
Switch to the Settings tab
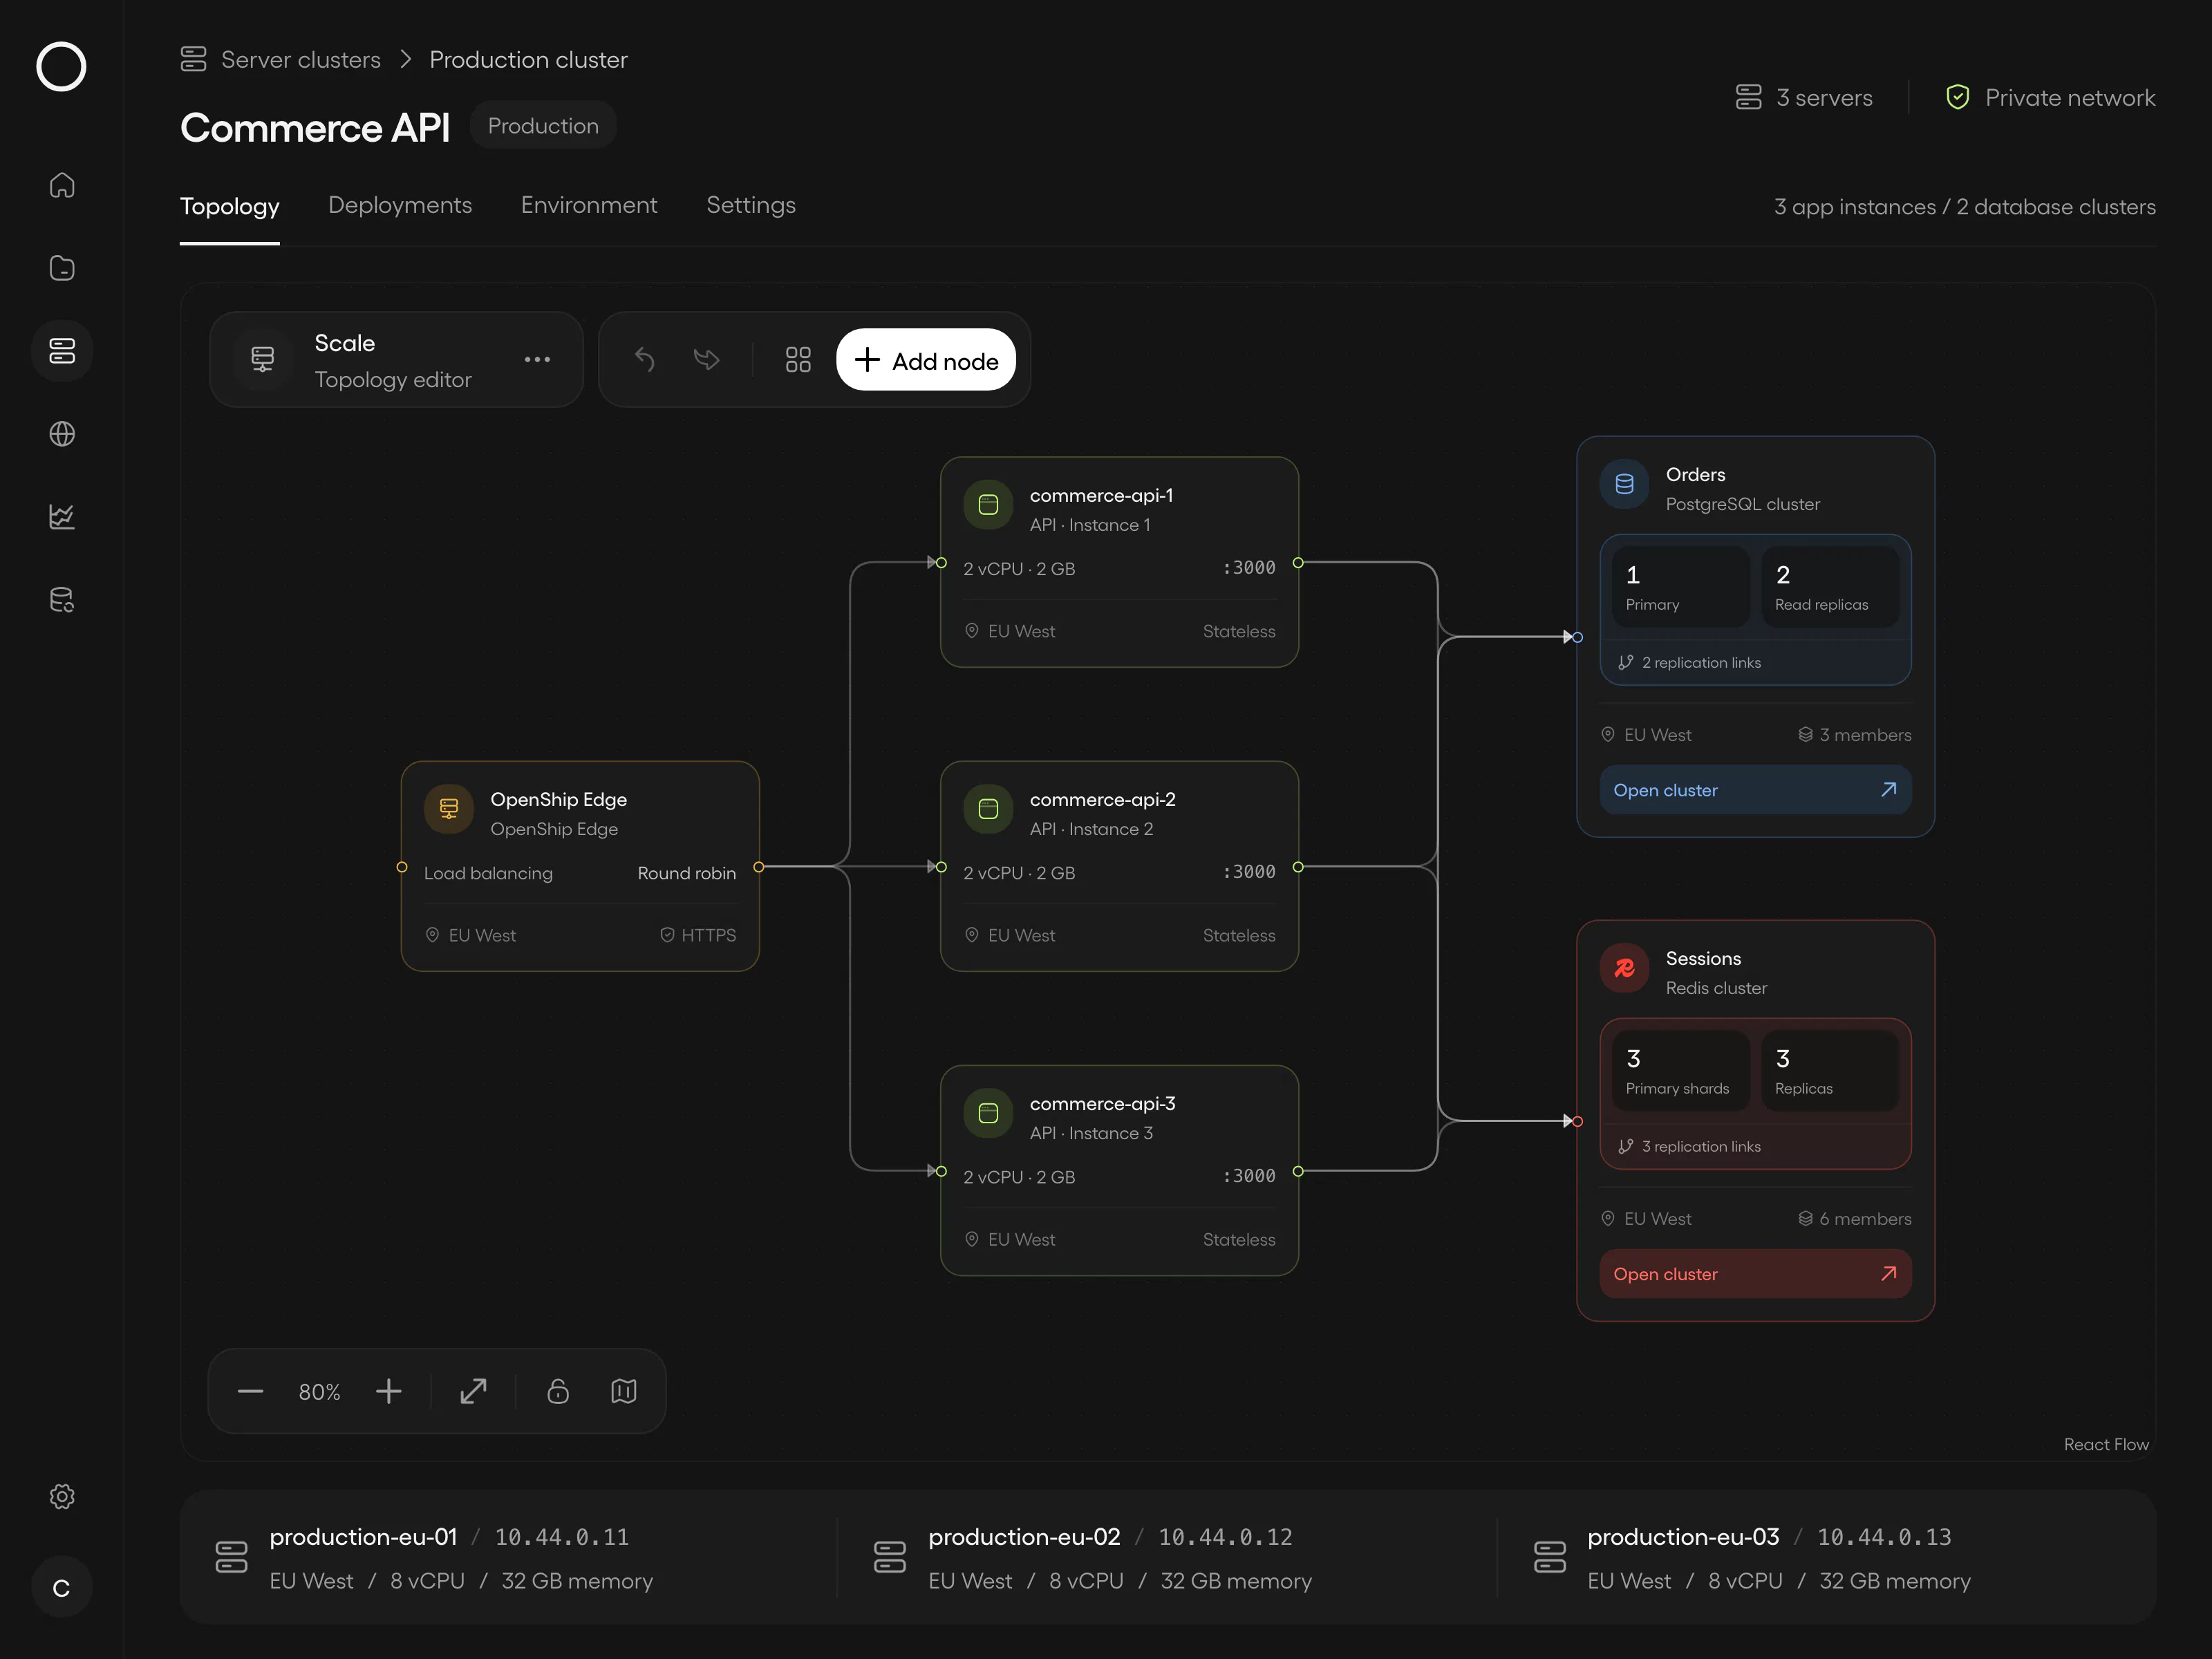click(751, 205)
